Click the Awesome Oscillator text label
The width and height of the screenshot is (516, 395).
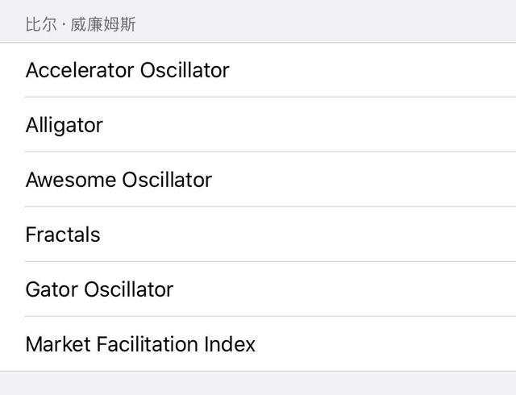pos(119,180)
